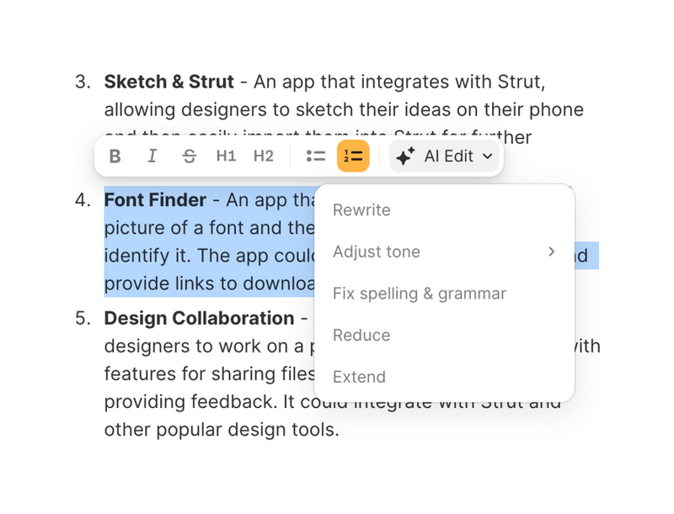Choose Fix spelling & grammar
This screenshot has width=674, height=514.
(419, 294)
